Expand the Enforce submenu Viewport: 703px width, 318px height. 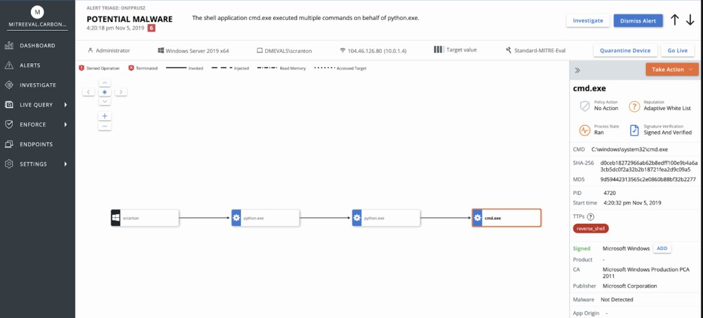coord(65,125)
